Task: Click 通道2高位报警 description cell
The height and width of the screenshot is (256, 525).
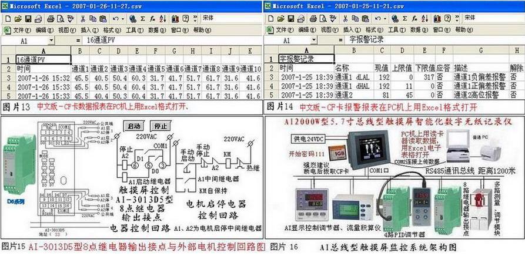Action: click(x=481, y=95)
